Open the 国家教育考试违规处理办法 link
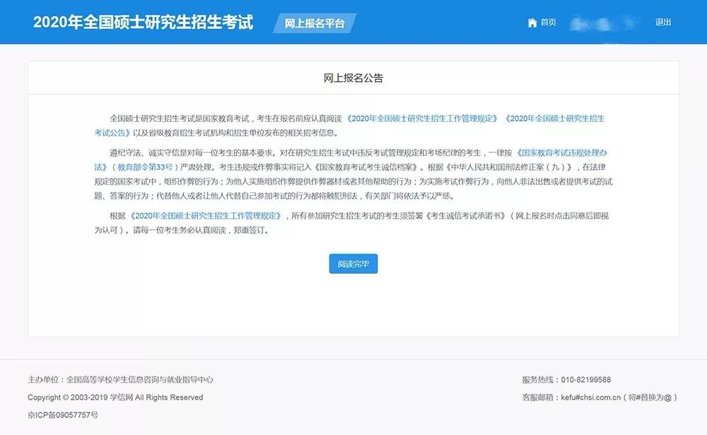The image size is (707, 435). pos(562,152)
